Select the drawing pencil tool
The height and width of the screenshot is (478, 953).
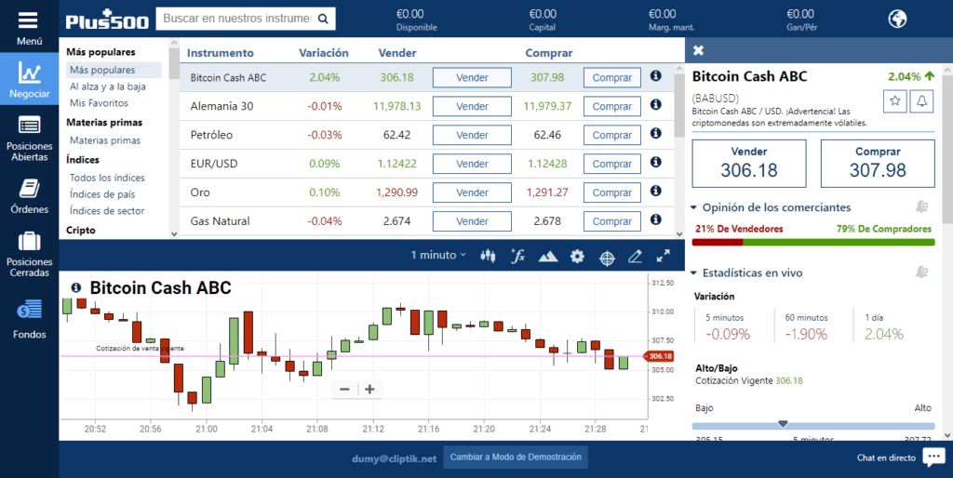(635, 257)
